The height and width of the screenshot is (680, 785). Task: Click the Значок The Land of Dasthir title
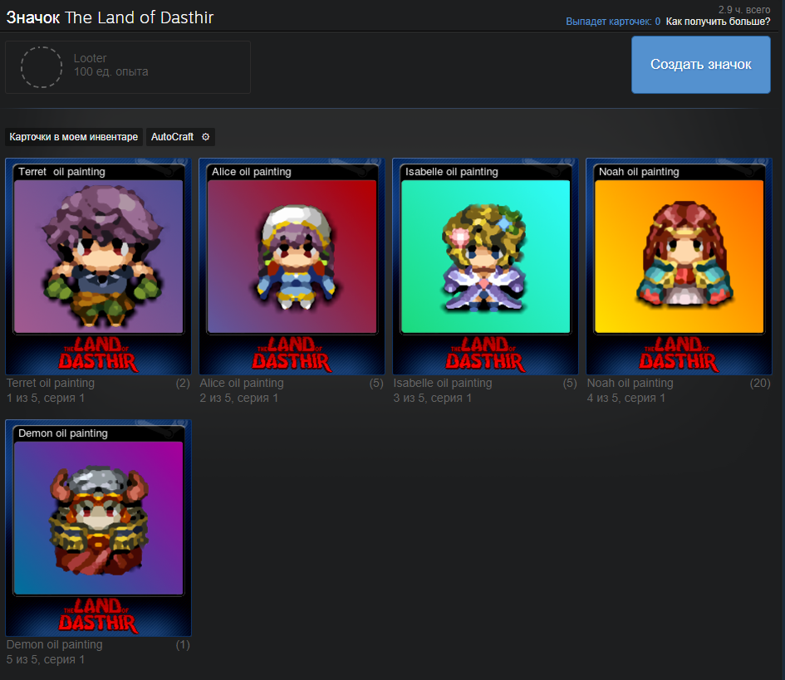click(110, 17)
